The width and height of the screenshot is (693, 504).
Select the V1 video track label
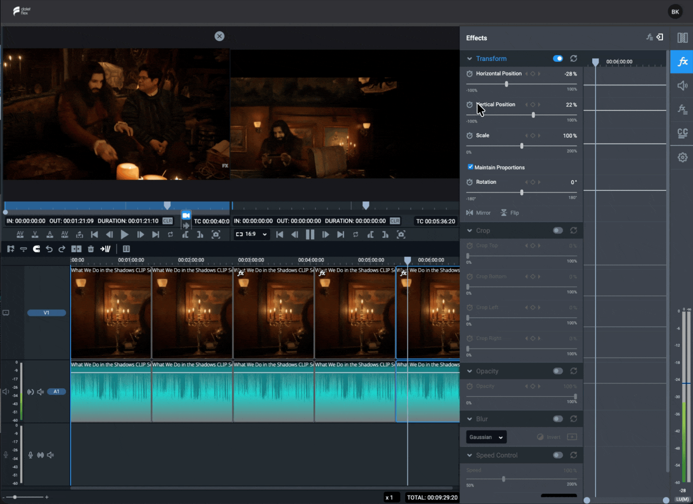[x=46, y=313]
